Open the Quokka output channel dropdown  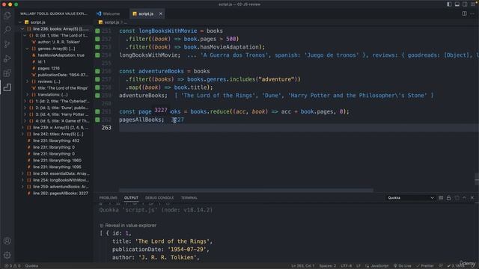(411, 198)
